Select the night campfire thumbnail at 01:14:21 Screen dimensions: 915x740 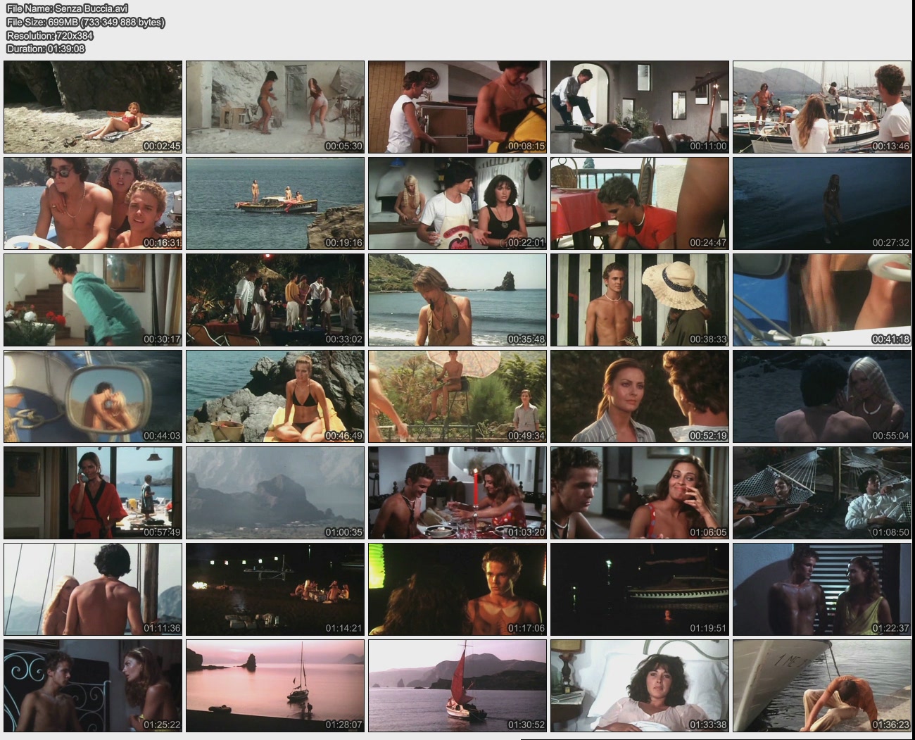275,589
